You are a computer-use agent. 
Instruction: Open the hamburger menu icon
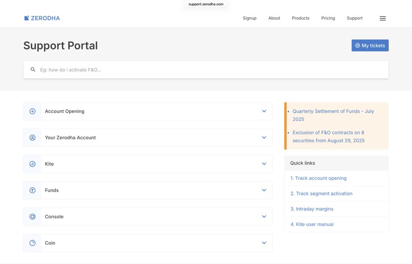tap(383, 18)
